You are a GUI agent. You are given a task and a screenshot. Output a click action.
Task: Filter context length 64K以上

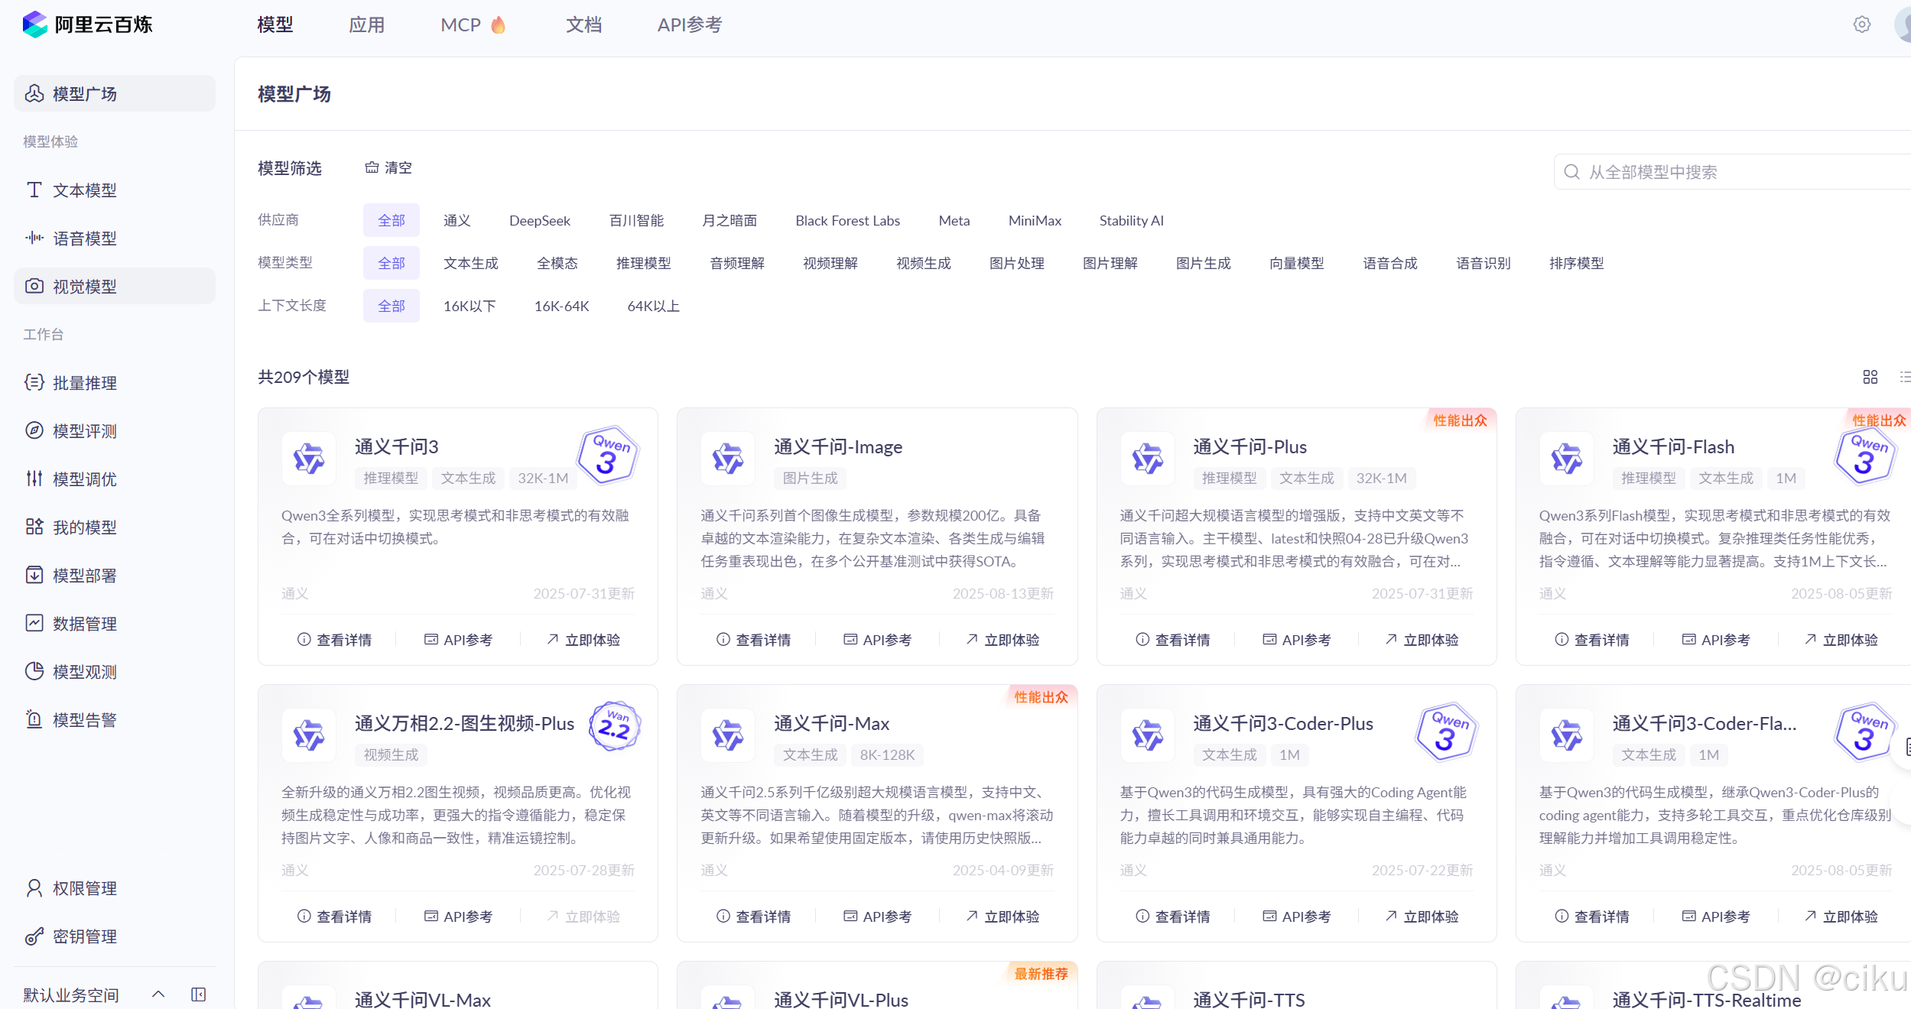[653, 306]
